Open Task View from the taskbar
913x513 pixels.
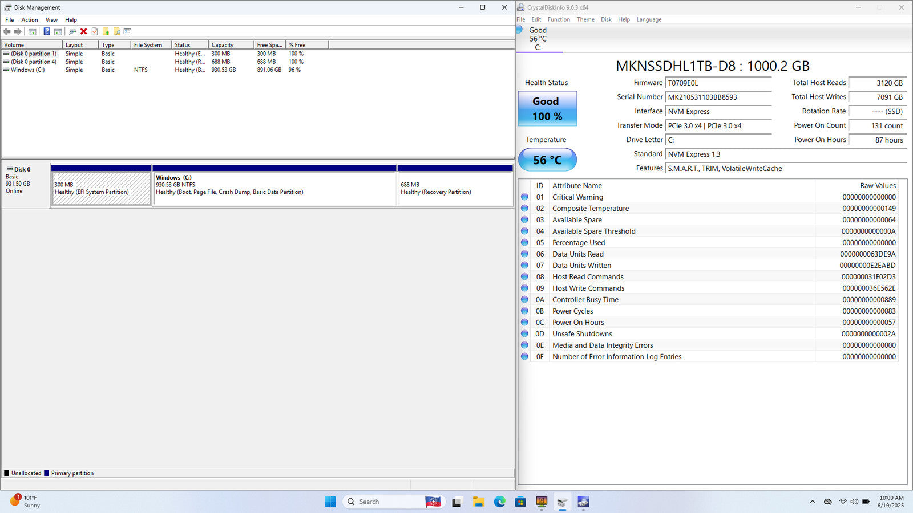point(457,502)
